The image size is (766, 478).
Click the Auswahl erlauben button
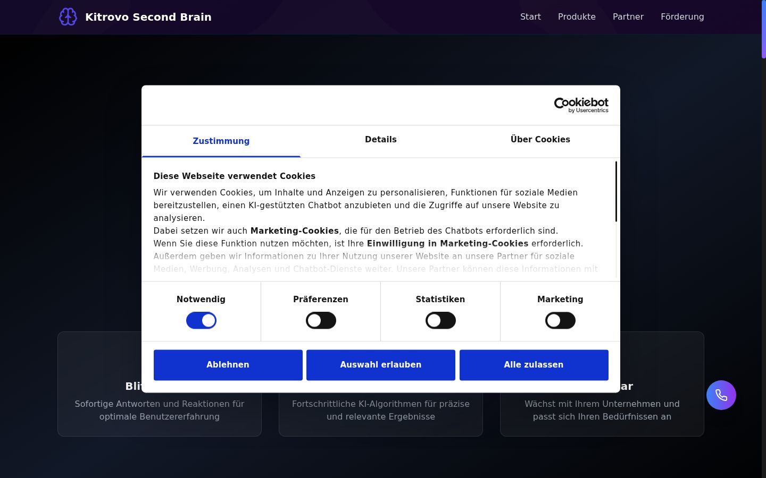click(x=381, y=365)
